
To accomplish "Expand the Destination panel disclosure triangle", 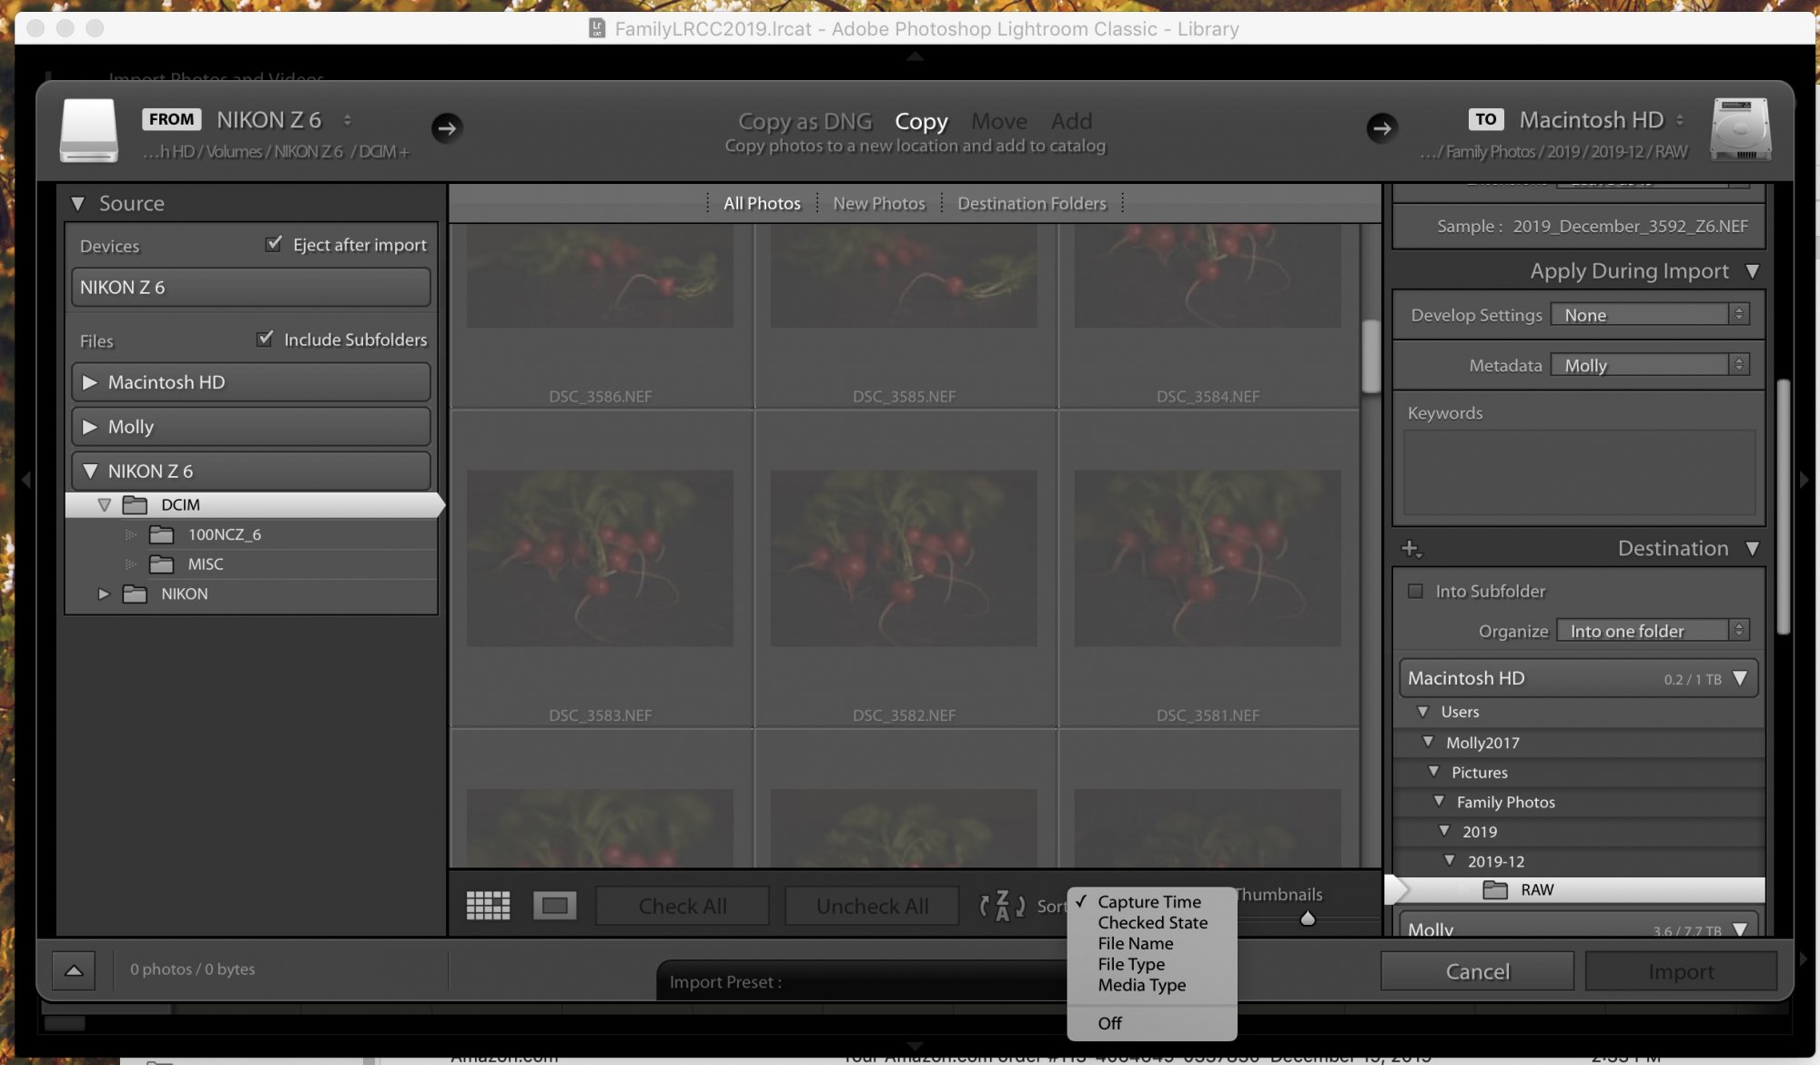I will pyautogui.click(x=1753, y=548).
